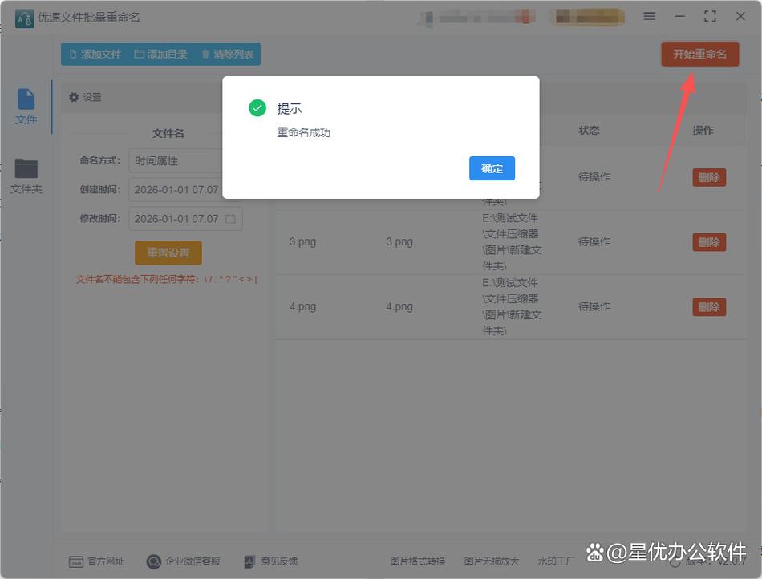Click the 待操作 status of 3.png row
762x579 pixels.
[x=594, y=241]
